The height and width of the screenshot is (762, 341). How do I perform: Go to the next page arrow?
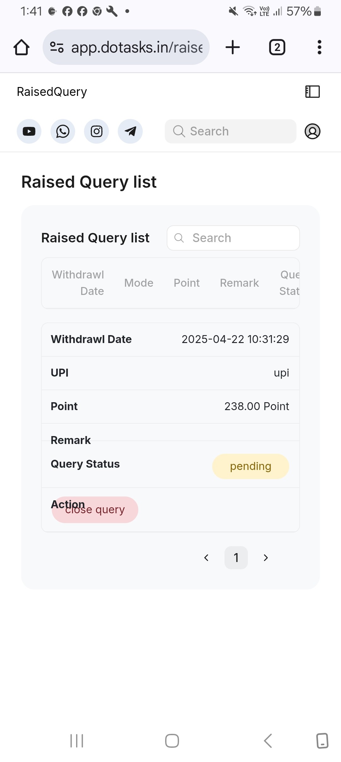pos(266,558)
